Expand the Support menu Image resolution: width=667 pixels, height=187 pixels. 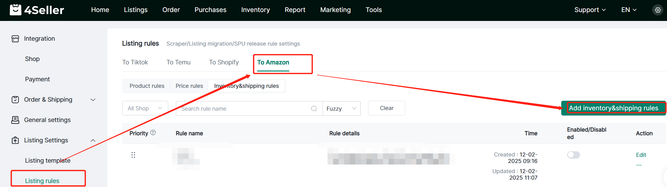pyautogui.click(x=590, y=10)
